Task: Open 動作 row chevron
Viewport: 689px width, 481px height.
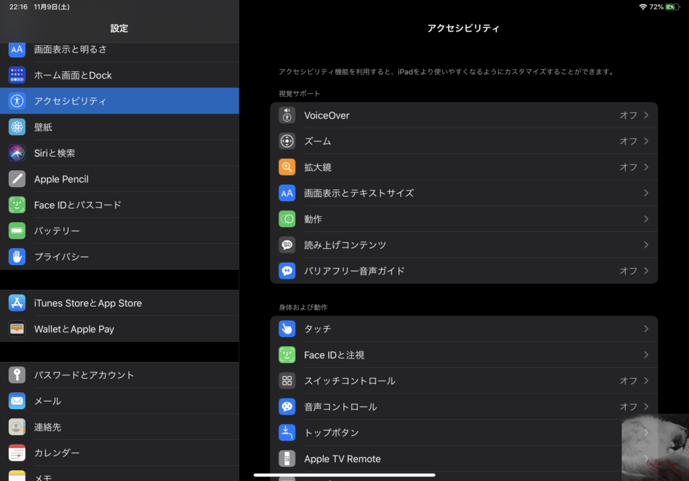Action: [x=646, y=219]
